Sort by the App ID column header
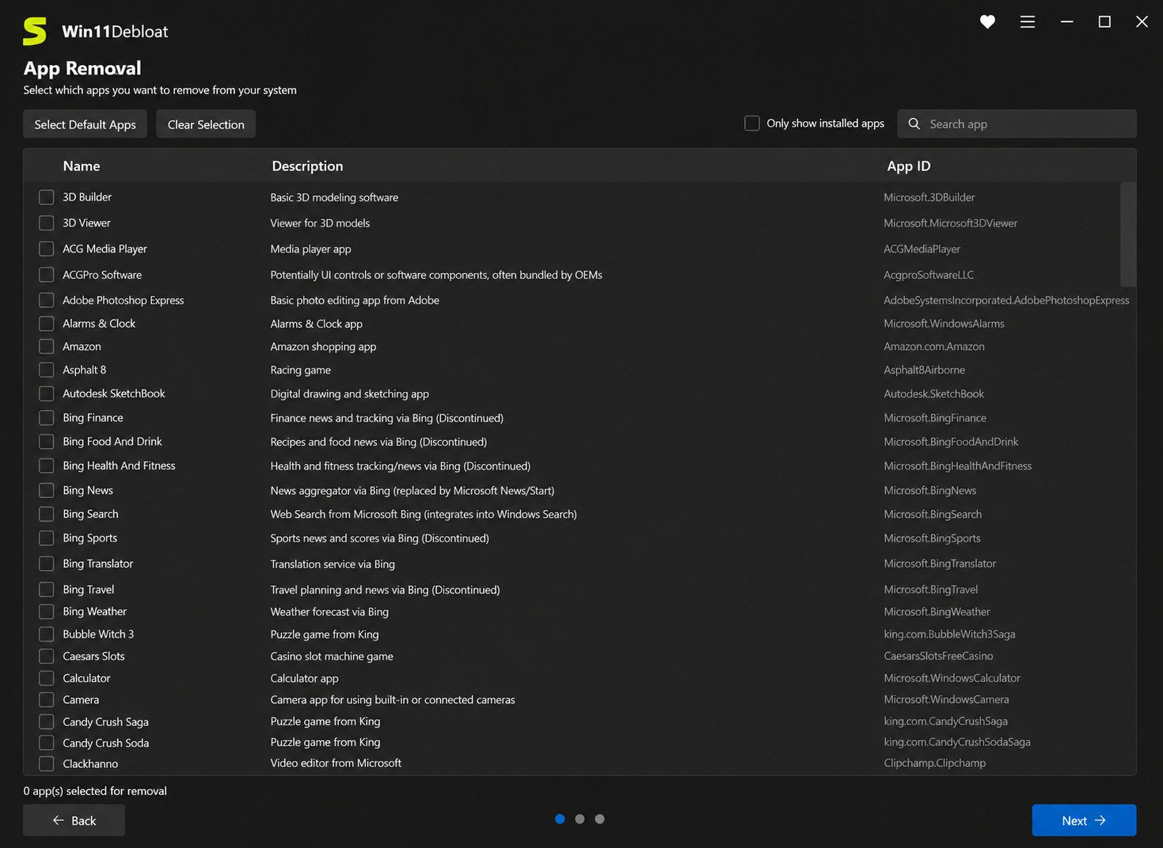Screen dimensions: 1163x848 (909, 166)
